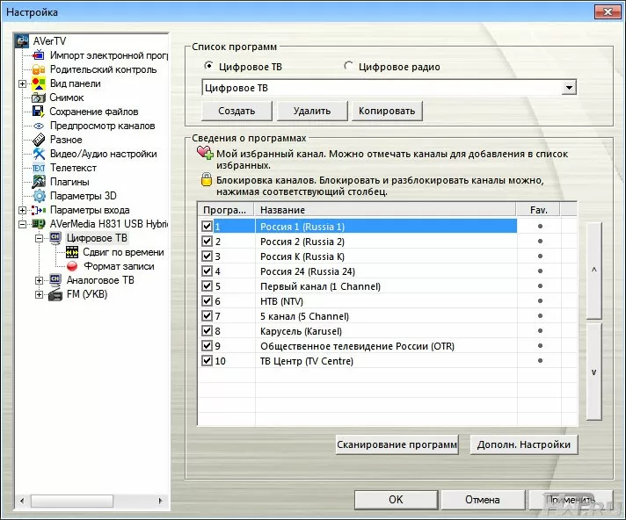
Task: Mark Россия 24 as favorite in Fav. column
Action: (x=540, y=271)
